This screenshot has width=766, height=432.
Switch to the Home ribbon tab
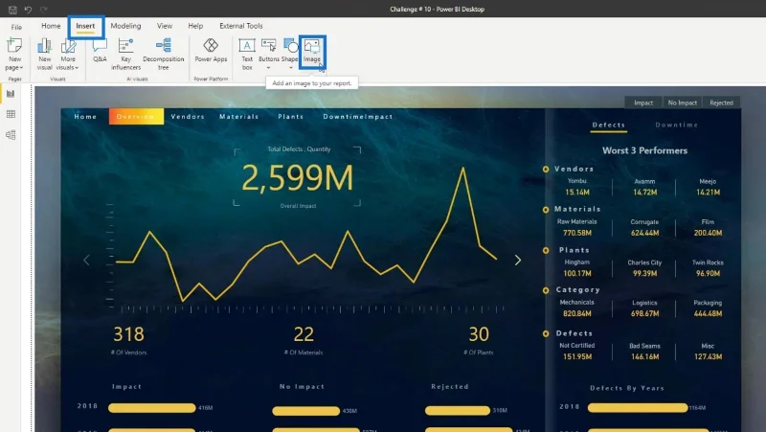click(x=51, y=26)
